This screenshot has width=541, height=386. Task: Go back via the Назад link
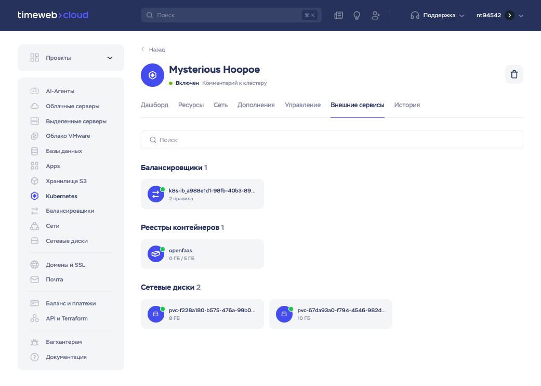(153, 50)
